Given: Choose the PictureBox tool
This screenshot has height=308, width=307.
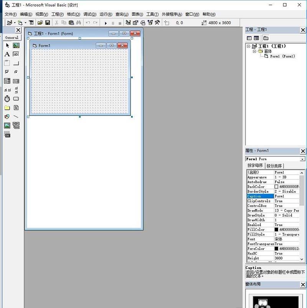Looking at the screenshot, I should tap(15, 45).
